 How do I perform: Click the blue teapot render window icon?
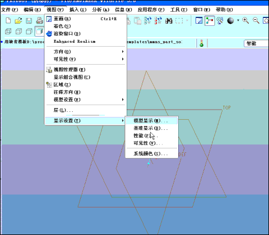pos(49,34)
